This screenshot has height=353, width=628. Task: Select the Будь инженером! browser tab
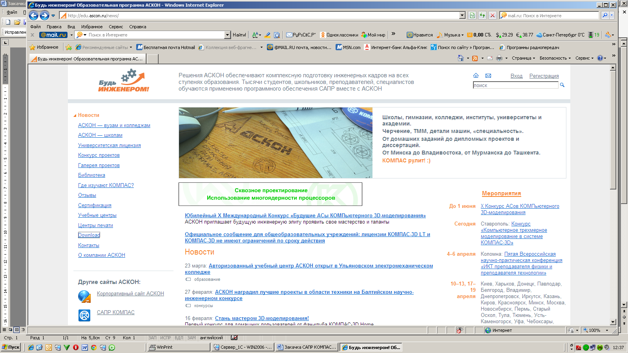pyautogui.click(x=87, y=59)
